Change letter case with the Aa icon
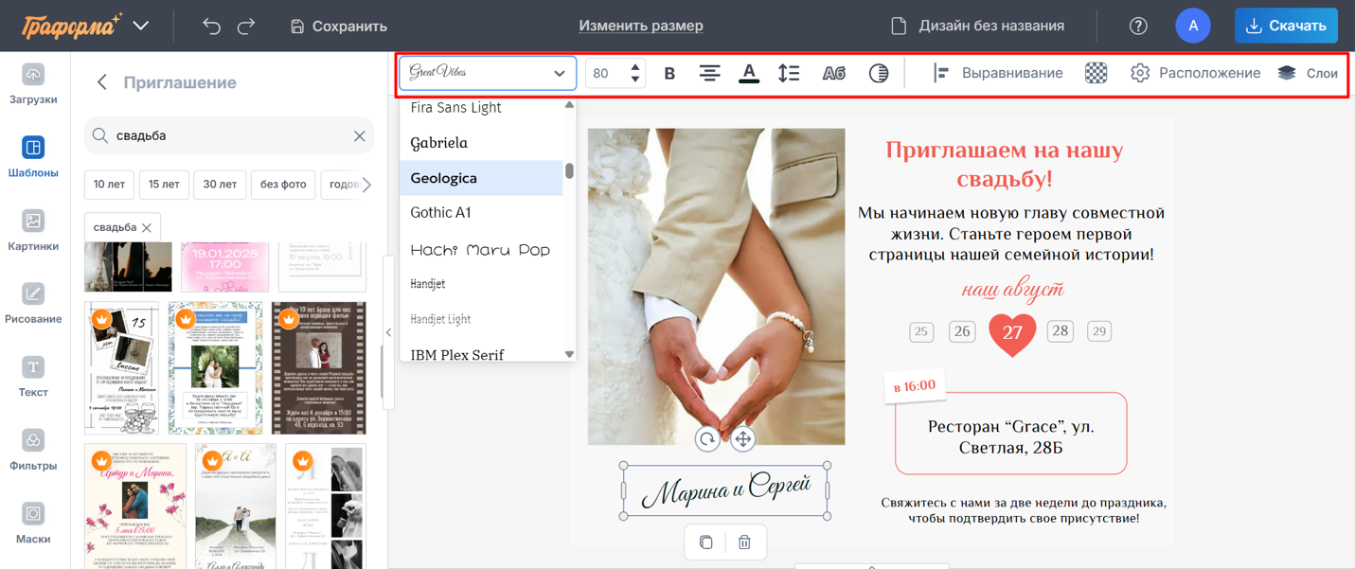Screen dimensions: 1355x569 point(833,72)
